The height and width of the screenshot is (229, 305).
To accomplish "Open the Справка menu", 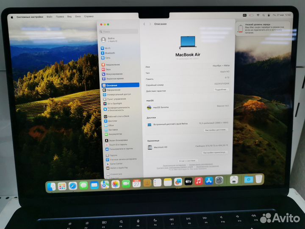I will tap(89, 17).
